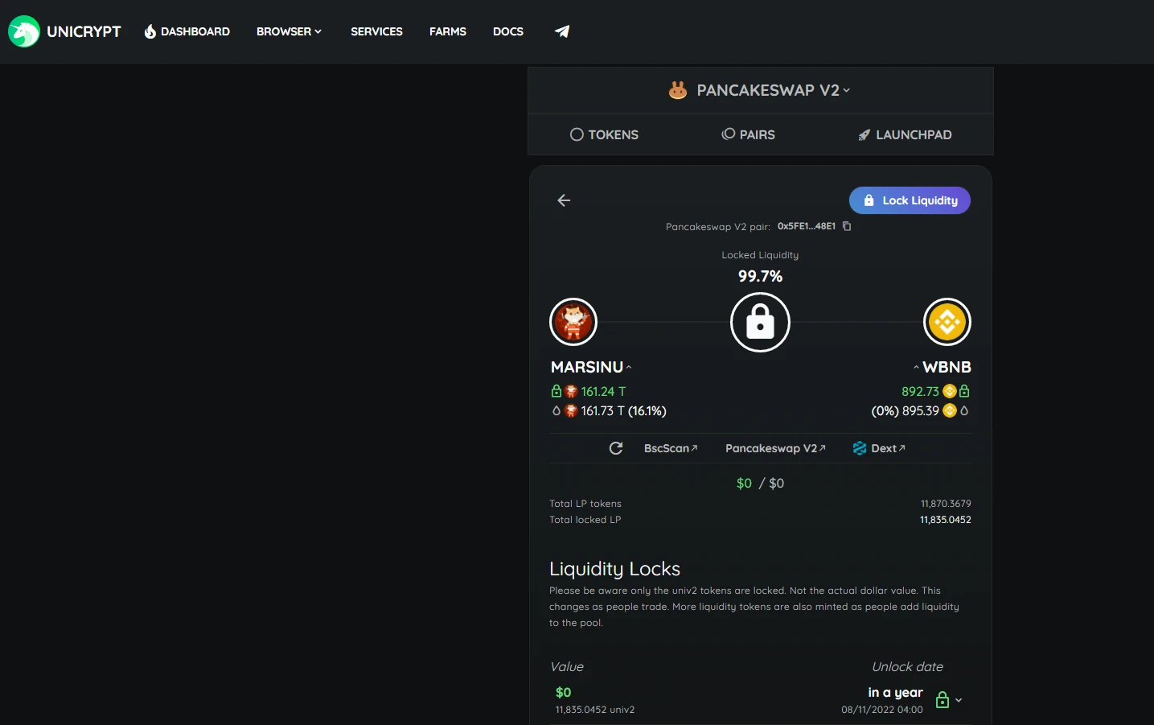1154x725 pixels.
Task: Click the droplet icon beside 895.39
Action: 964,410
